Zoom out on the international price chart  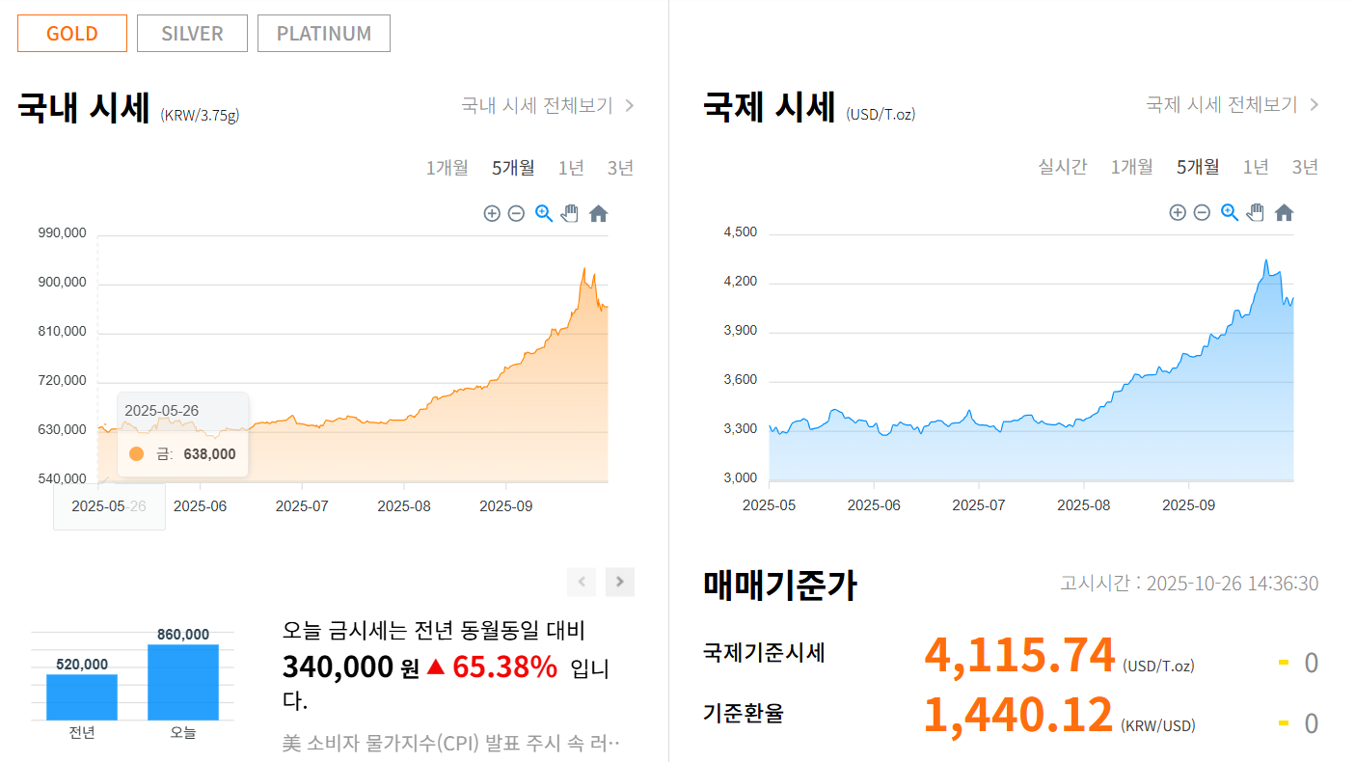[1203, 212]
